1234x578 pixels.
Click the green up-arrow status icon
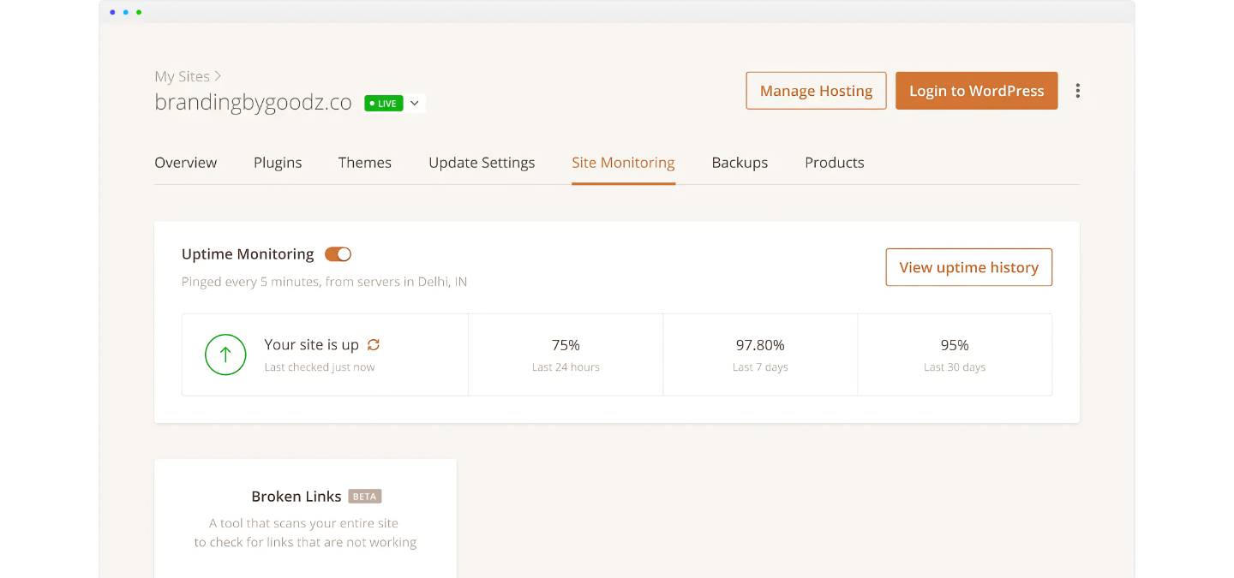pyautogui.click(x=225, y=355)
